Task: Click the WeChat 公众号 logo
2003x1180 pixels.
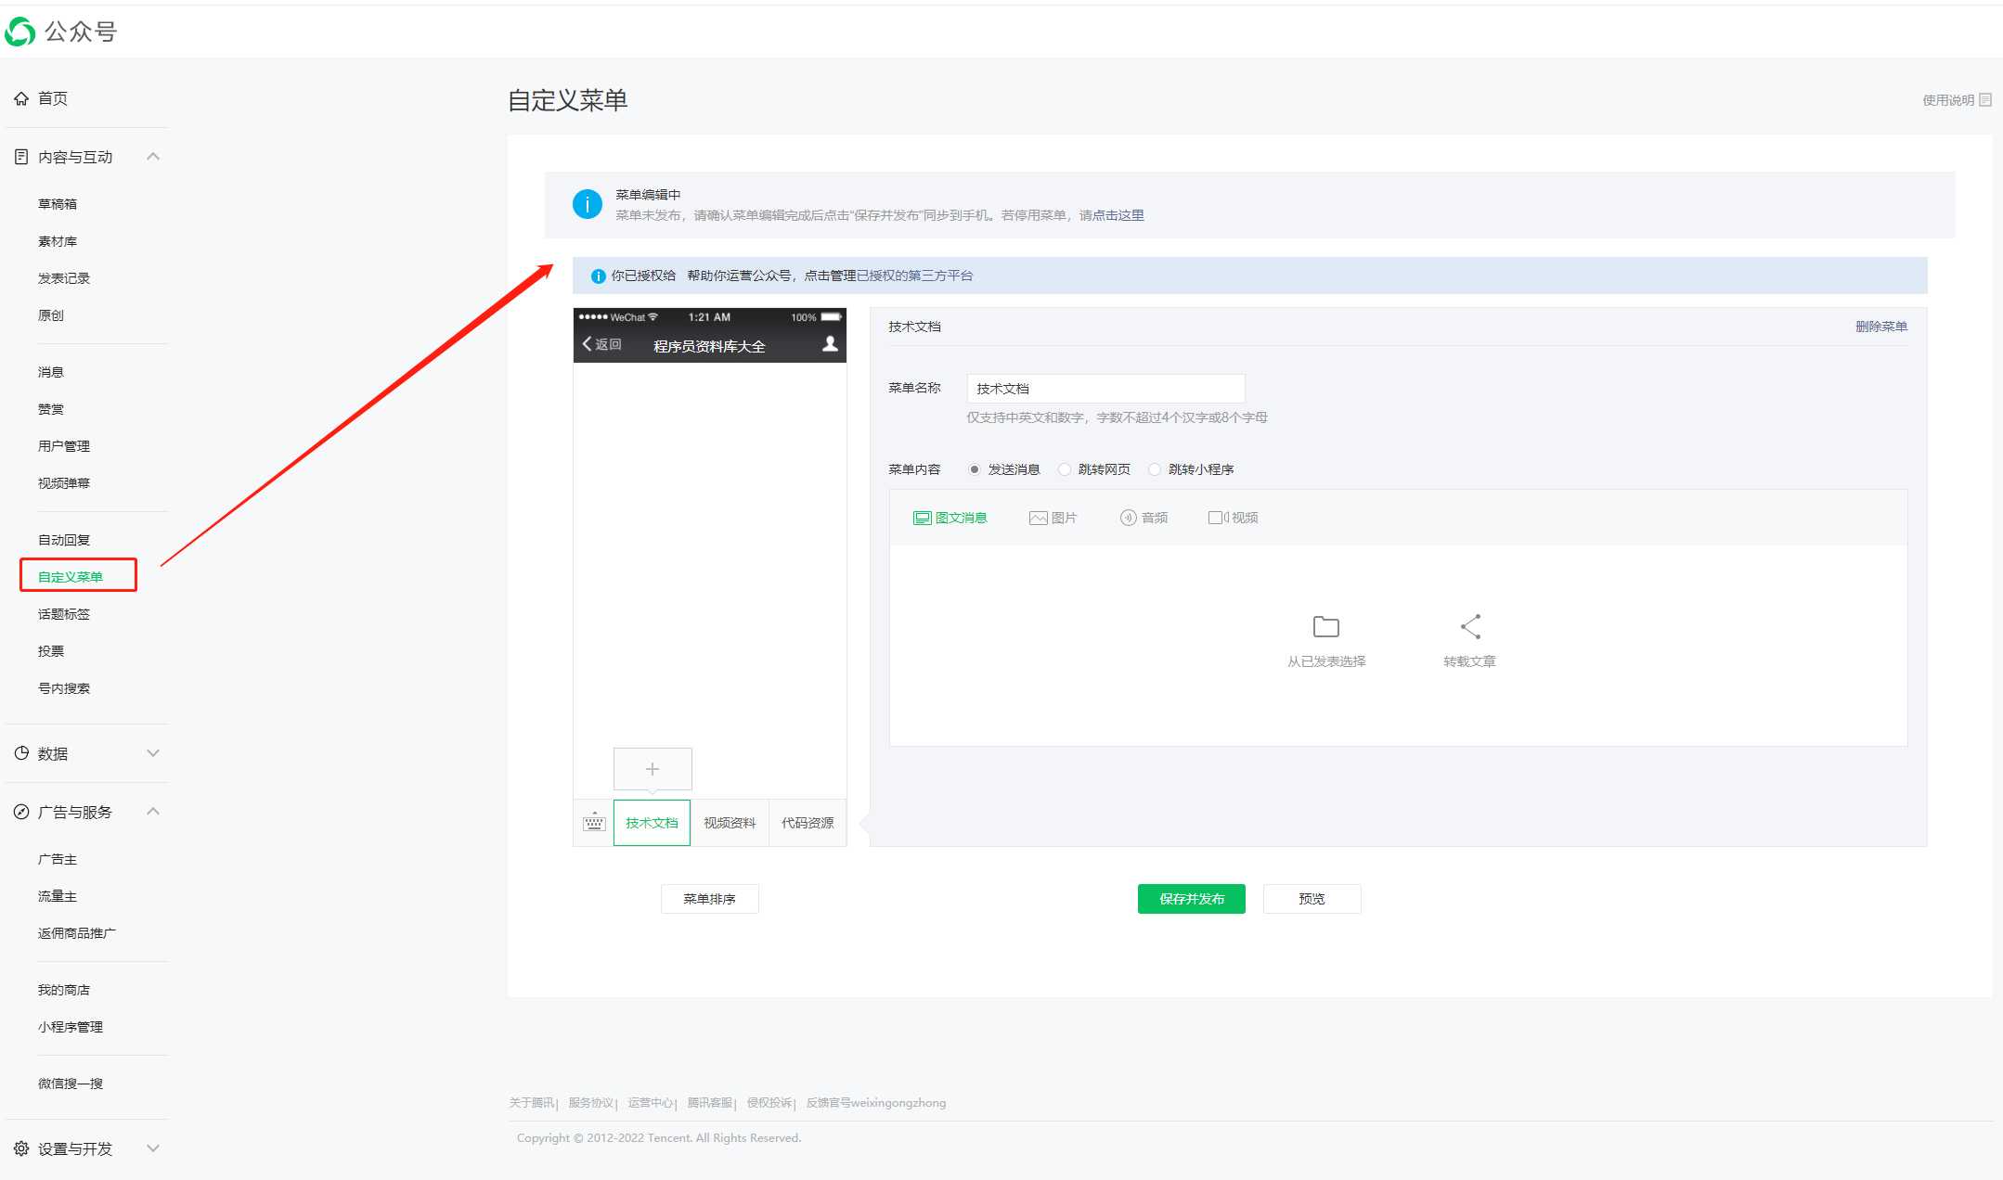Action: pyautogui.click(x=61, y=32)
